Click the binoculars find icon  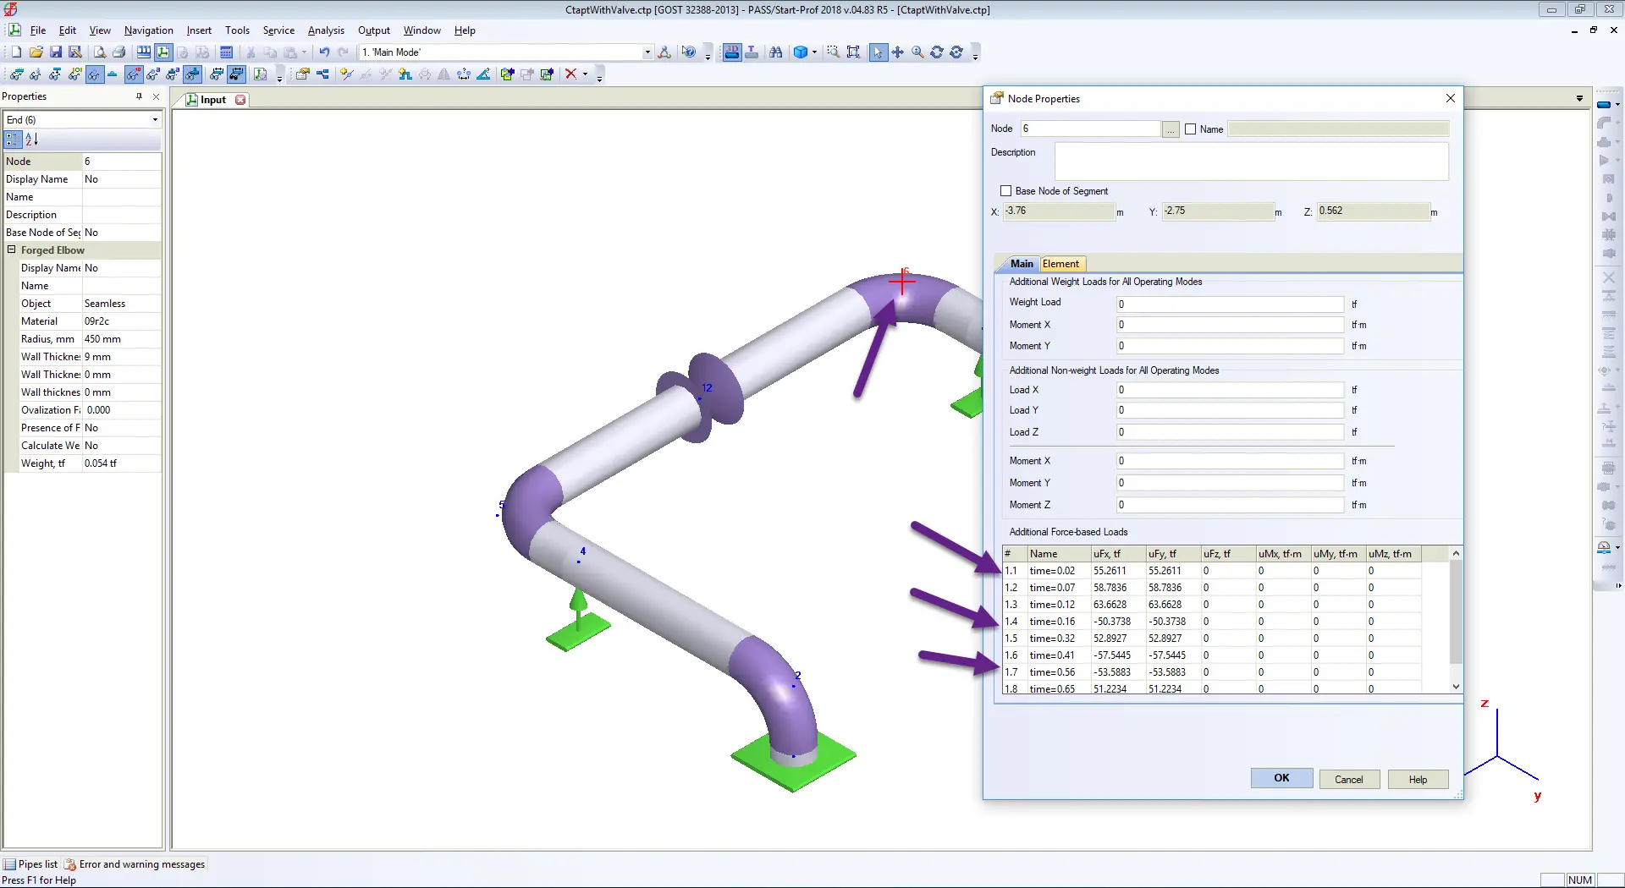pyautogui.click(x=775, y=52)
